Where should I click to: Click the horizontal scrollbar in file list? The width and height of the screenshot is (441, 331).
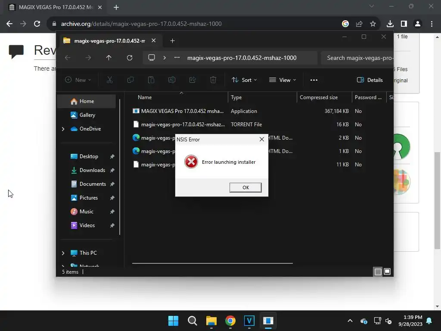(212, 263)
